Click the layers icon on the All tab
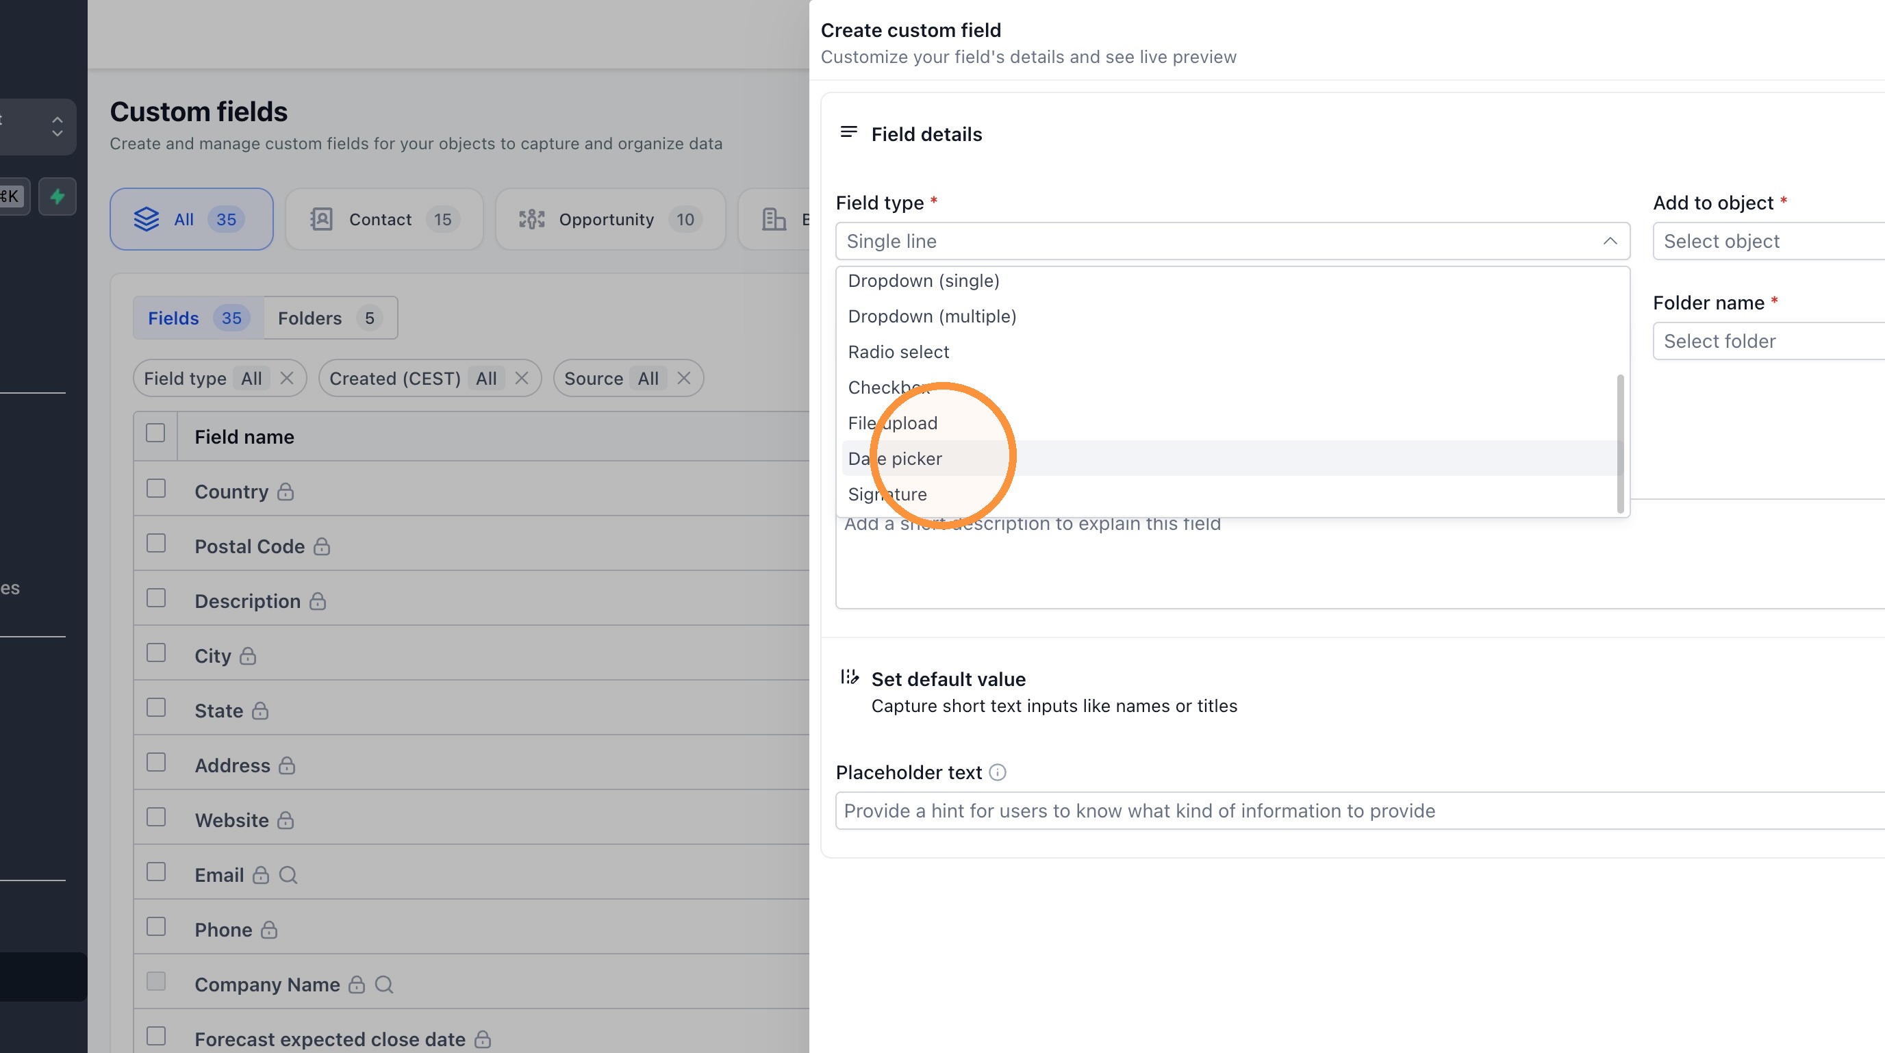Screen dimensions: 1885x1053 pos(147,220)
